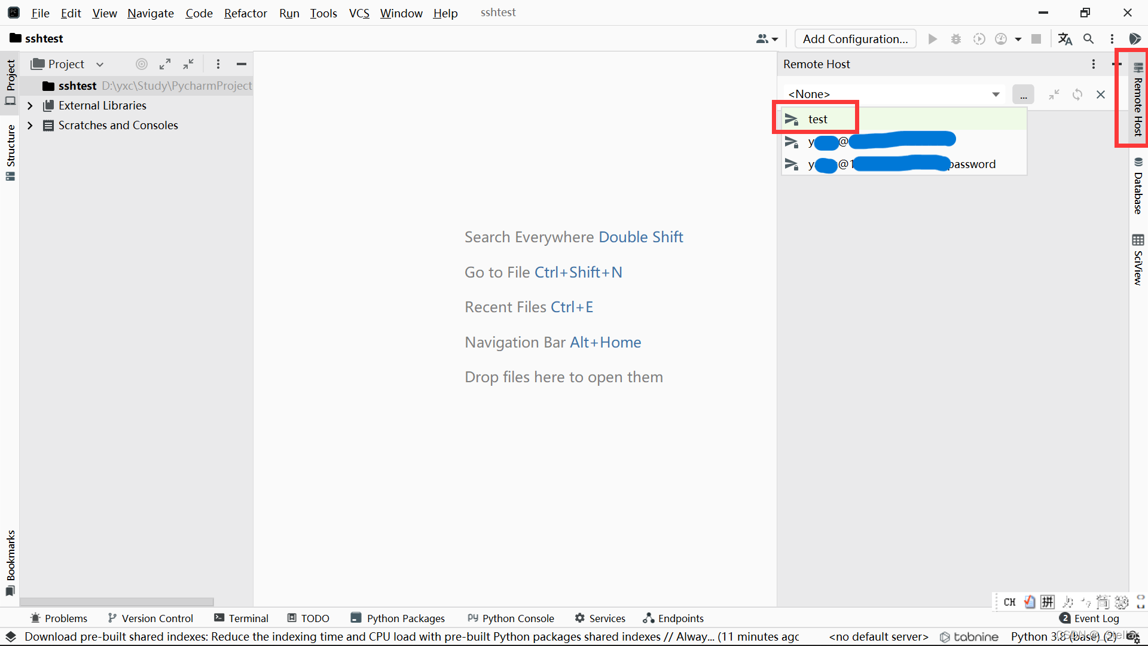Toggle the Bookmarks tool window stripe
The height and width of the screenshot is (646, 1148).
pos(10,562)
